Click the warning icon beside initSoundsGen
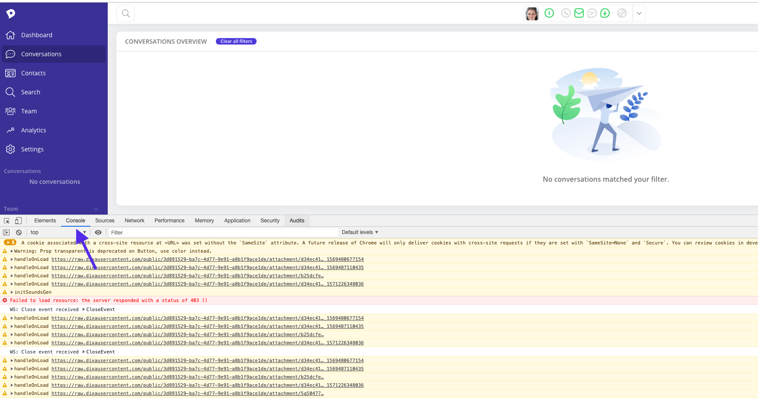The image size is (758, 398). pos(5,292)
